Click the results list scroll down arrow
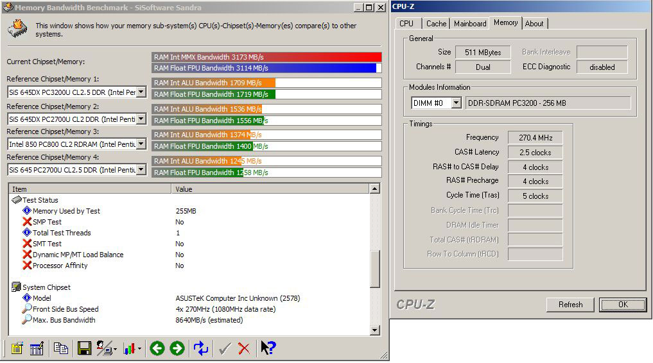The height and width of the screenshot is (363, 653). click(x=375, y=330)
